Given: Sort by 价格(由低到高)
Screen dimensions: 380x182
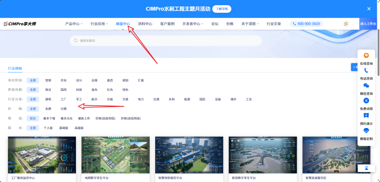Looking at the screenshot, I should pos(131,118).
